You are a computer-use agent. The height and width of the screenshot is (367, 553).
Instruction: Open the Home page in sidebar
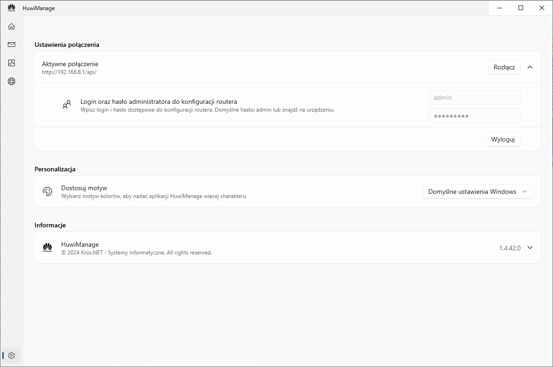(x=12, y=26)
